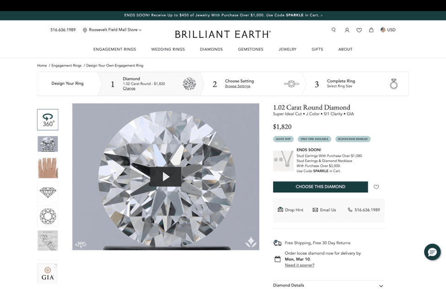Select the hand view thumbnail
The height and width of the screenshot is (289, 446).
point(48,168)
